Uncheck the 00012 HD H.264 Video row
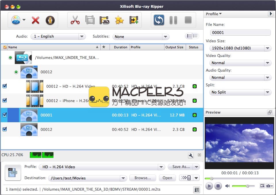276x195 pixels. click(x=5, y=86)
